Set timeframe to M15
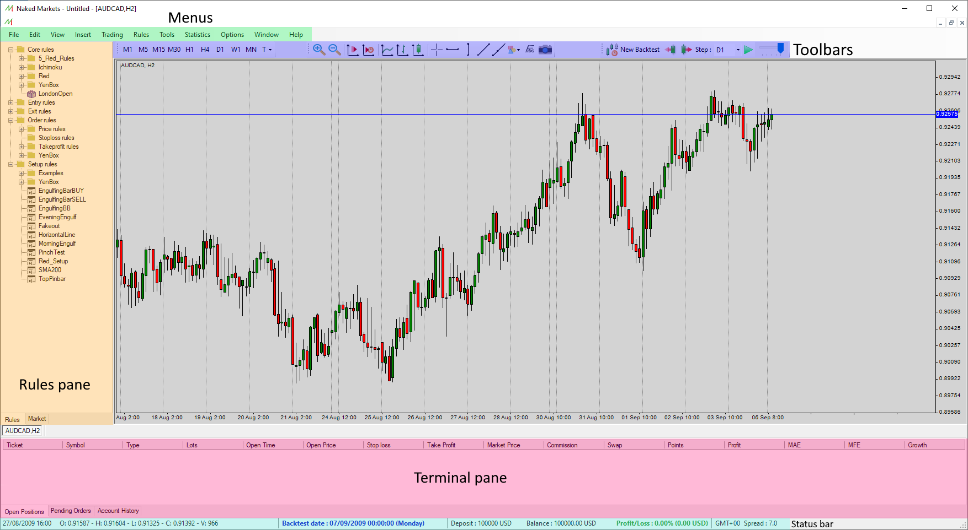 click(158, 50)
